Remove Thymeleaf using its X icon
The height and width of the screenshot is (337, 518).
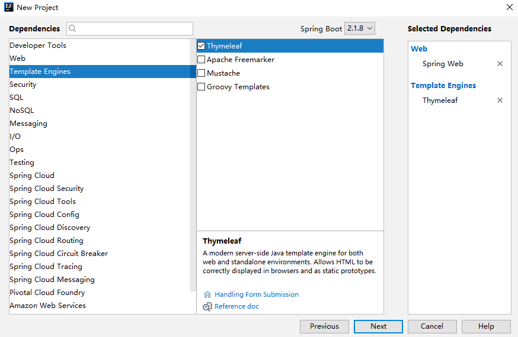(500, 101)
